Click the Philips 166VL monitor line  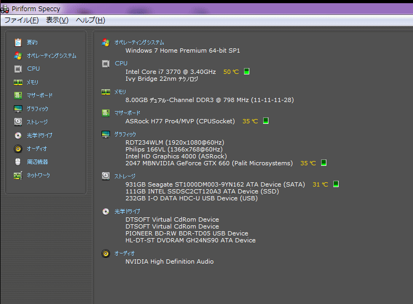tap(174, 149)
